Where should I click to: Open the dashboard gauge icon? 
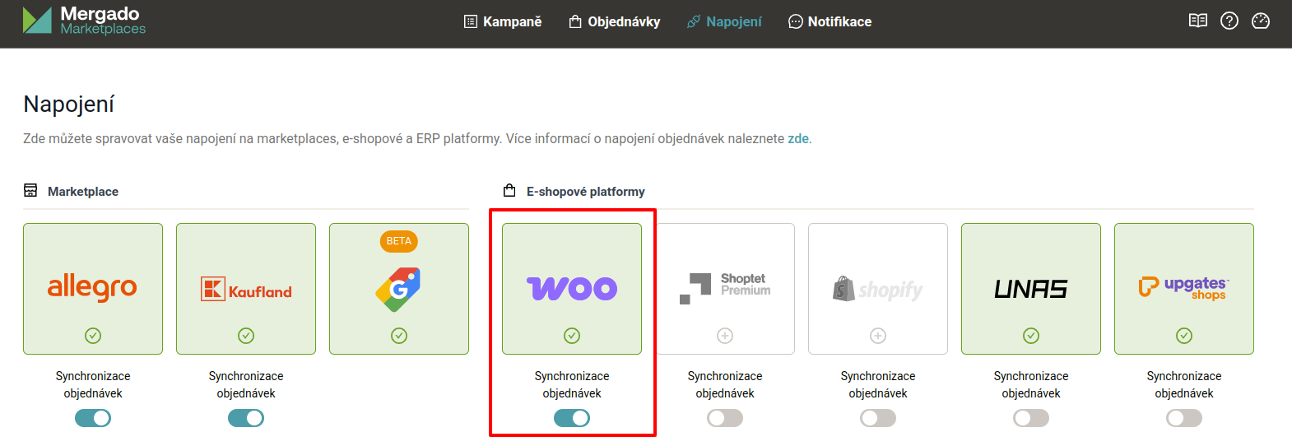1261,21
